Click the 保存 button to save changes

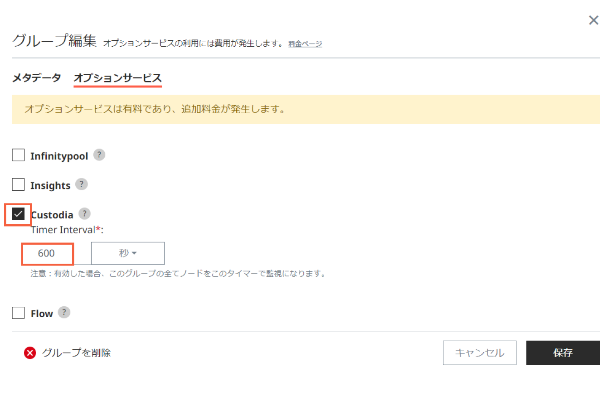click(x=563, y=353)
